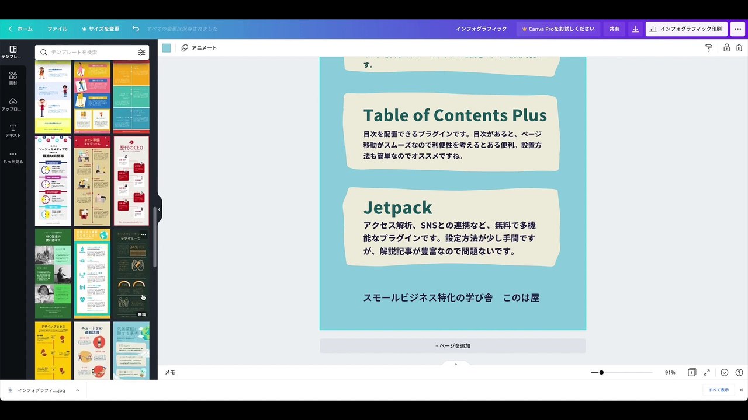Close the browser download bar
748x420 pixels.
pos(741,390)
